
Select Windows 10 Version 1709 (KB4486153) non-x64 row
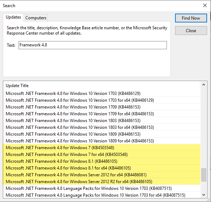(102, 107)
